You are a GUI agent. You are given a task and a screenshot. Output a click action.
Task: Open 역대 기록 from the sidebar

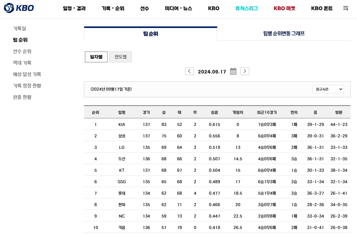(x=21, y=63)
